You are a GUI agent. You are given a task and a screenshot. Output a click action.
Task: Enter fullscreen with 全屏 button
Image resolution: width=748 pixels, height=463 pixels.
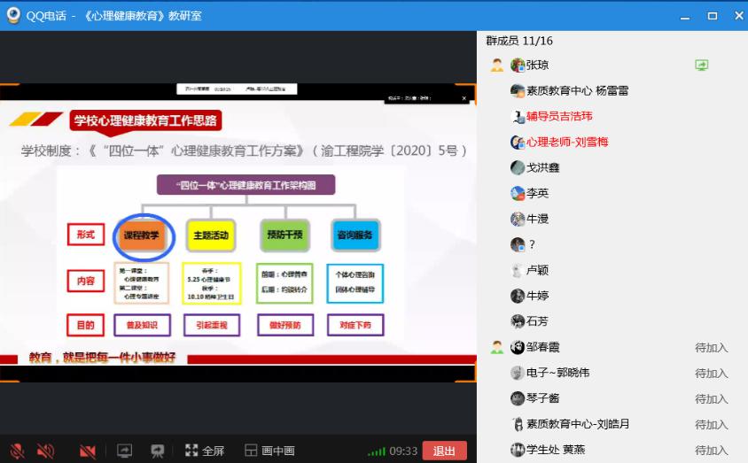pyautogui.click(x=205, y=451)
